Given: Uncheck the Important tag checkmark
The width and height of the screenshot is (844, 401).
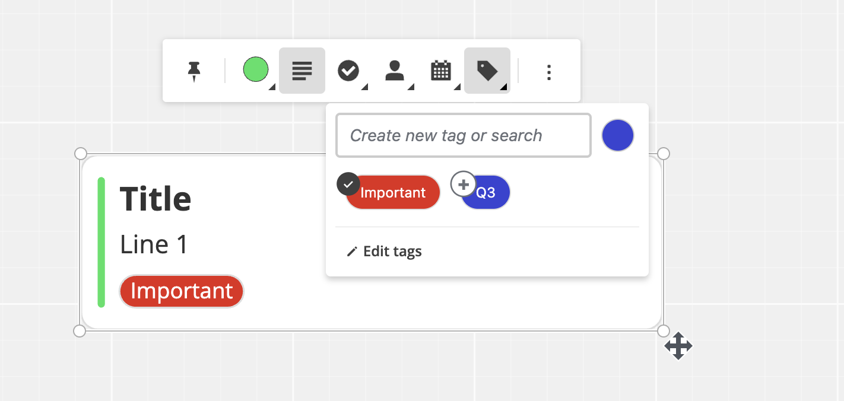Looking at the screenshot, I should [x=348, y=184].
